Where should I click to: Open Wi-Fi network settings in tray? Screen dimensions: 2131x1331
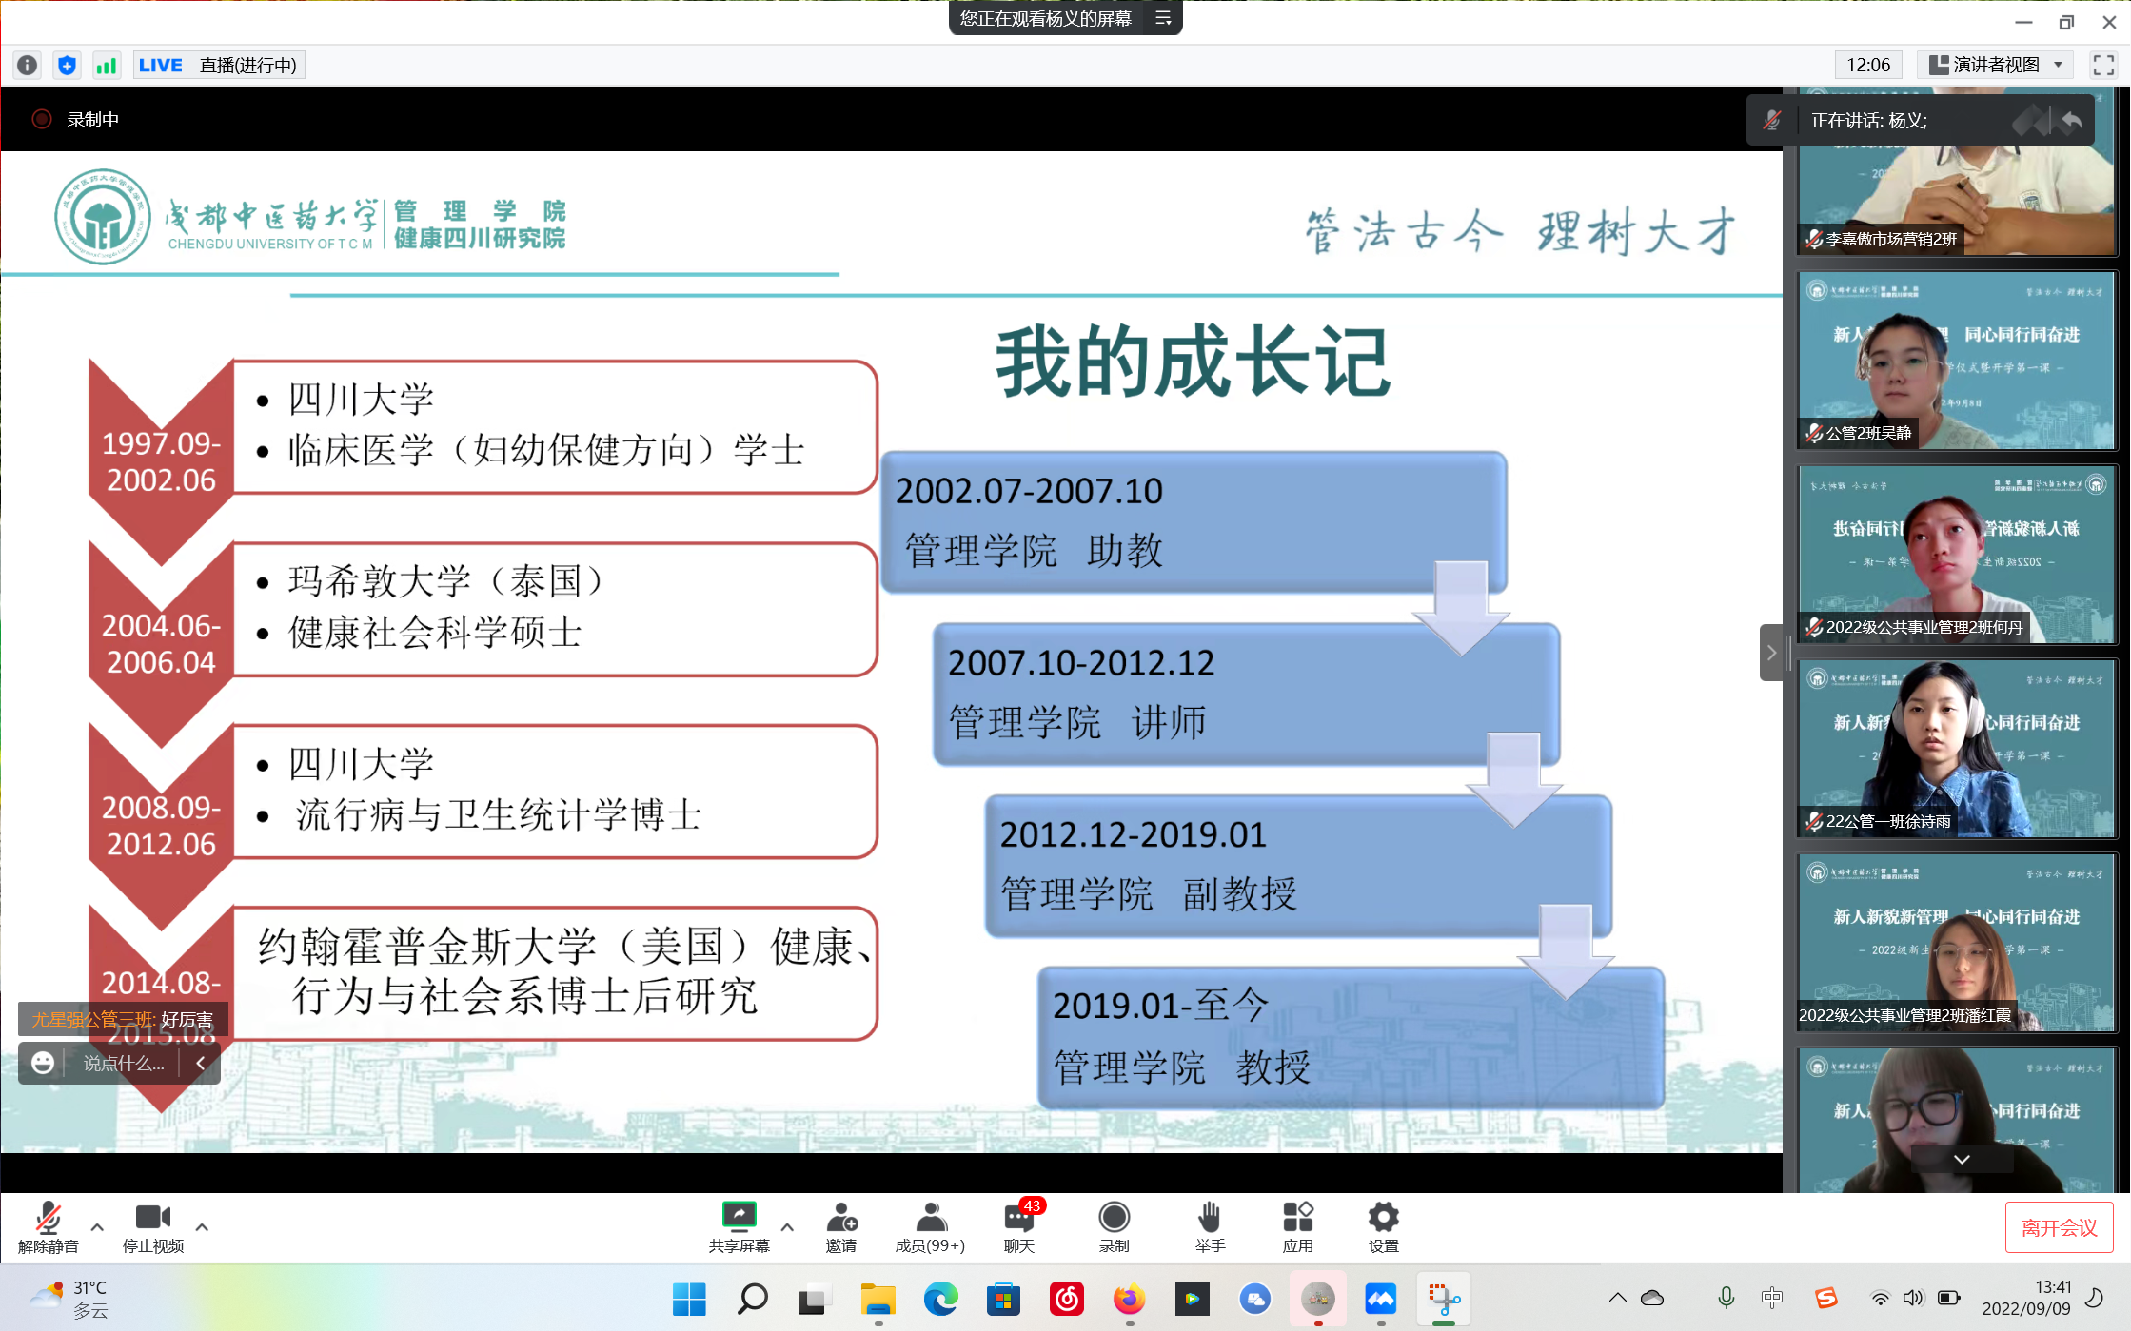tap(1880, 1298)
